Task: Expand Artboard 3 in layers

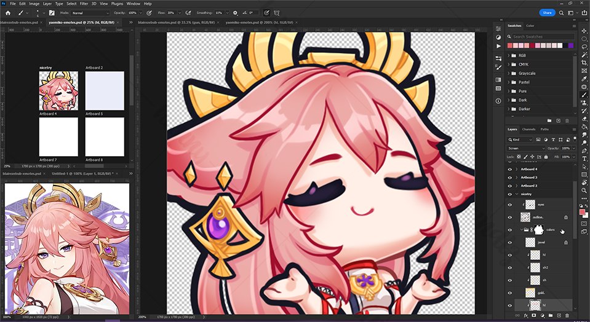Action: [x=517, y=178]
